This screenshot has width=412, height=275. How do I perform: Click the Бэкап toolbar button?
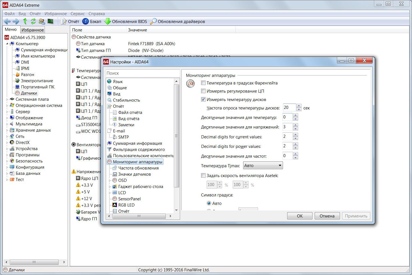pos(92,21)
